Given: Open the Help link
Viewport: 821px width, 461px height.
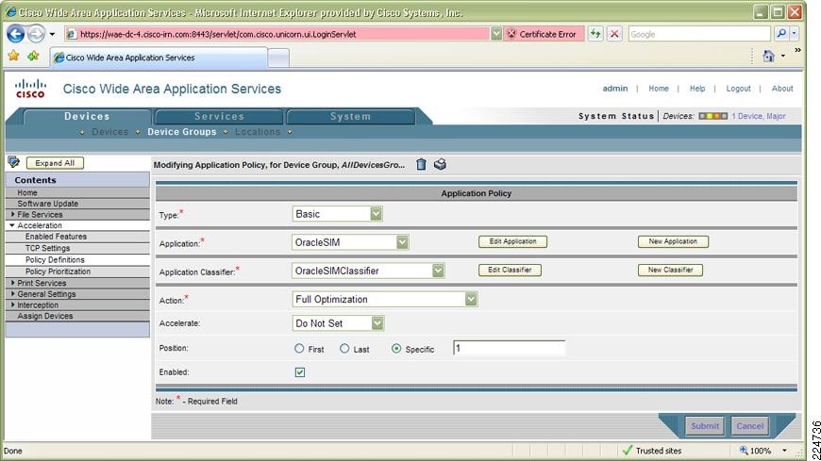Looking at the screenshot, I should (x=697, y=89).
